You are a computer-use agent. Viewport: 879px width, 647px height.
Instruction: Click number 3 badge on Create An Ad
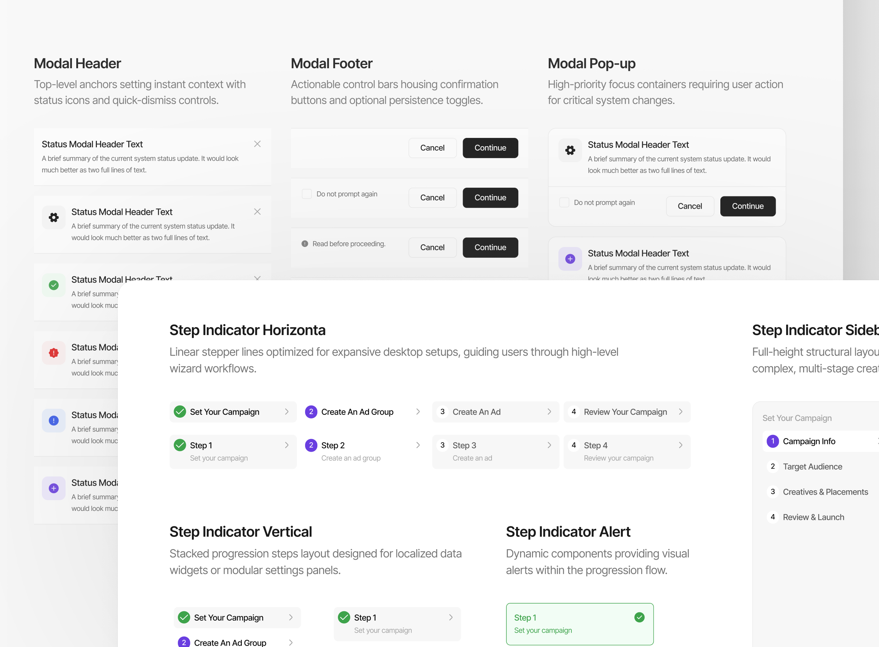click(x=442, y=412)
